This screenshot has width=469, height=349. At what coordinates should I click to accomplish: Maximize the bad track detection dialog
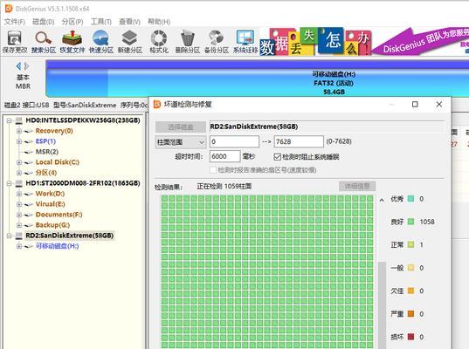415,105
